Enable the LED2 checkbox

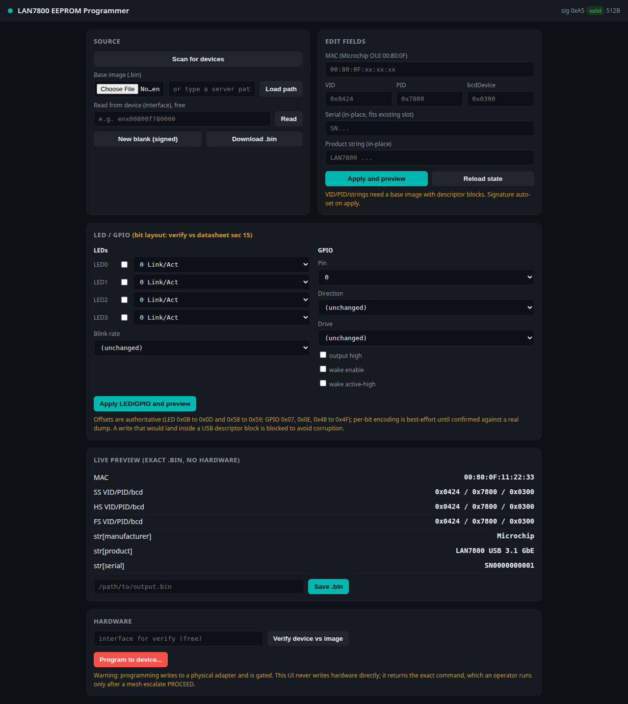pyautogui.click(x=125, y=300)
